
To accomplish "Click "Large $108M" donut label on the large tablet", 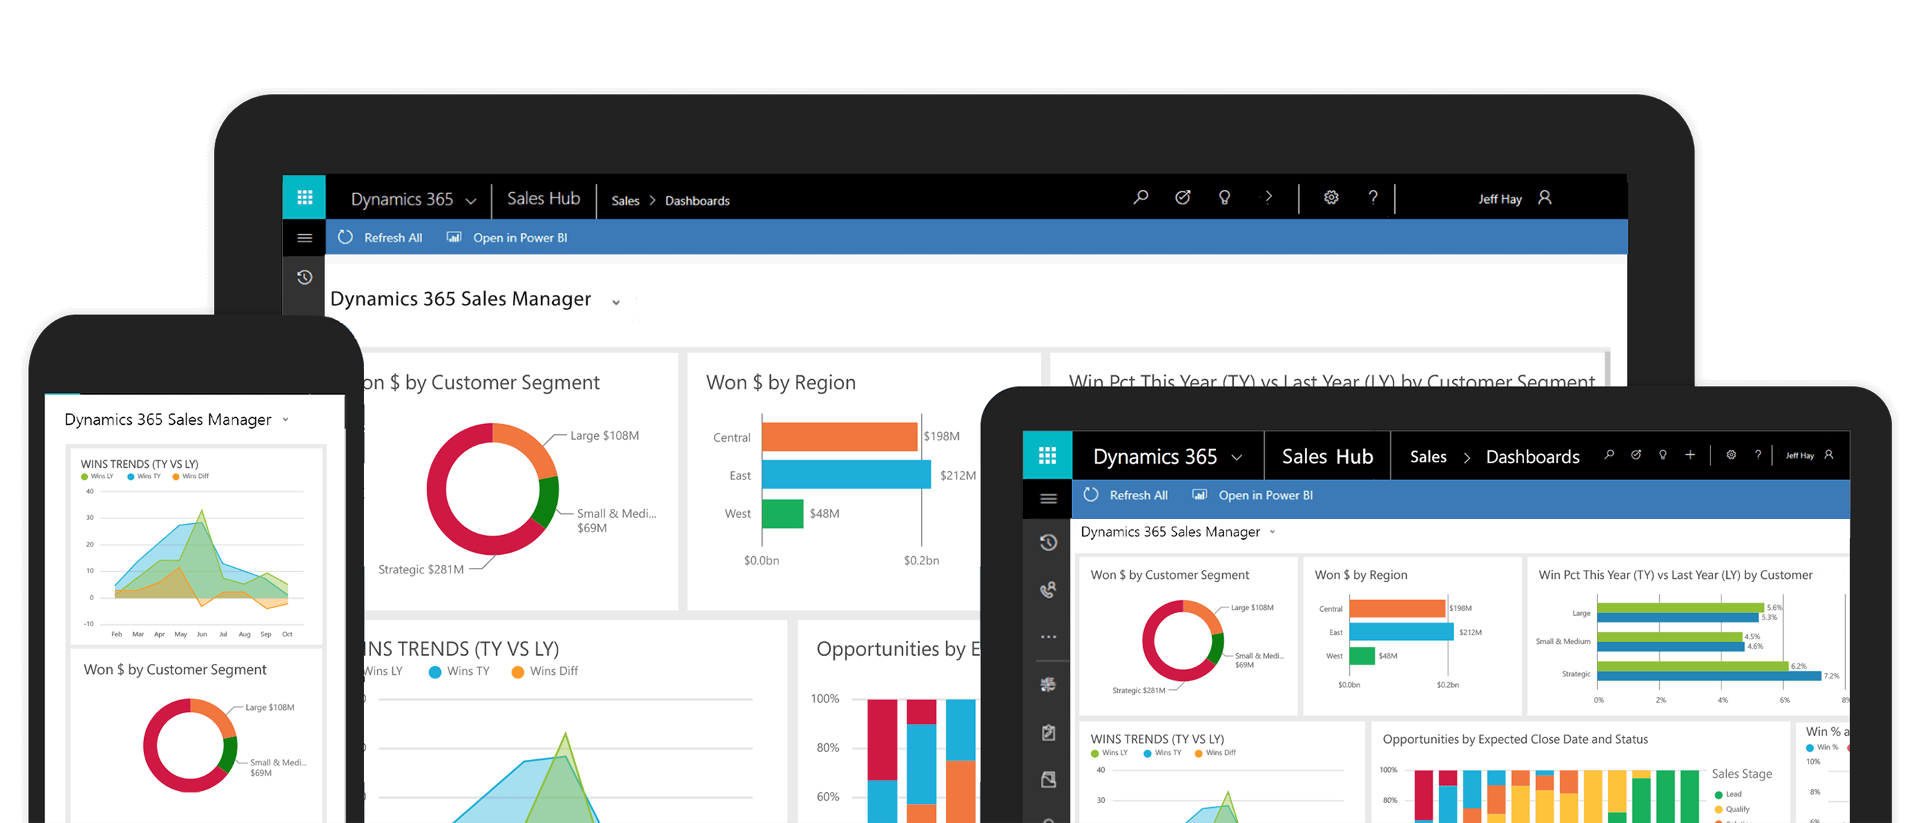I will click(604, 436).
